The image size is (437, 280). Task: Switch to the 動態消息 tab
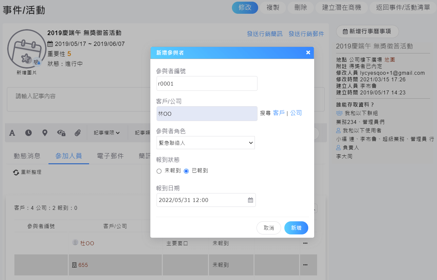click(27, 156)
